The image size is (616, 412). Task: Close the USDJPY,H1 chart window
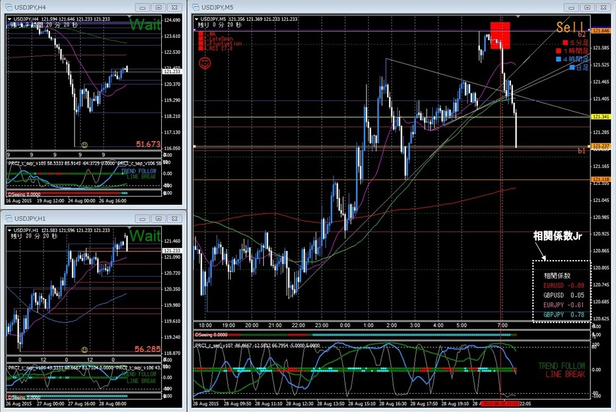pyautogui.click(x=175, y=219)
